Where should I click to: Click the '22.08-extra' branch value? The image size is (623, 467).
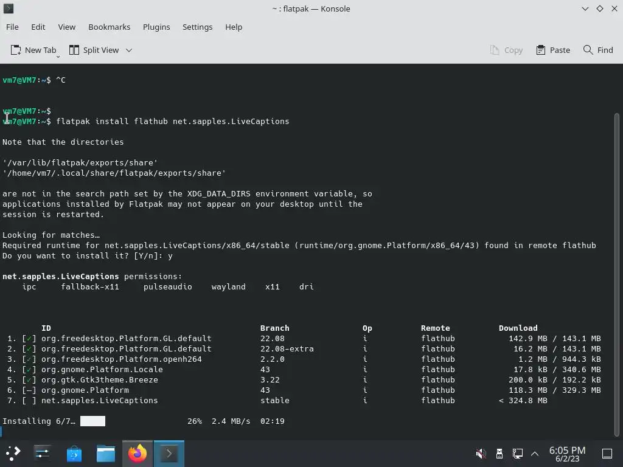287,348
